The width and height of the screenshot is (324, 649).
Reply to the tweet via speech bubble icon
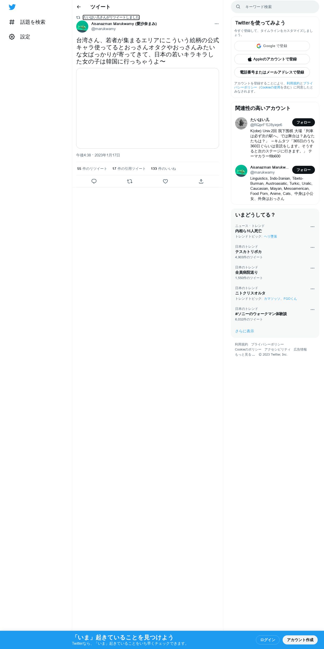click(94, 181)
